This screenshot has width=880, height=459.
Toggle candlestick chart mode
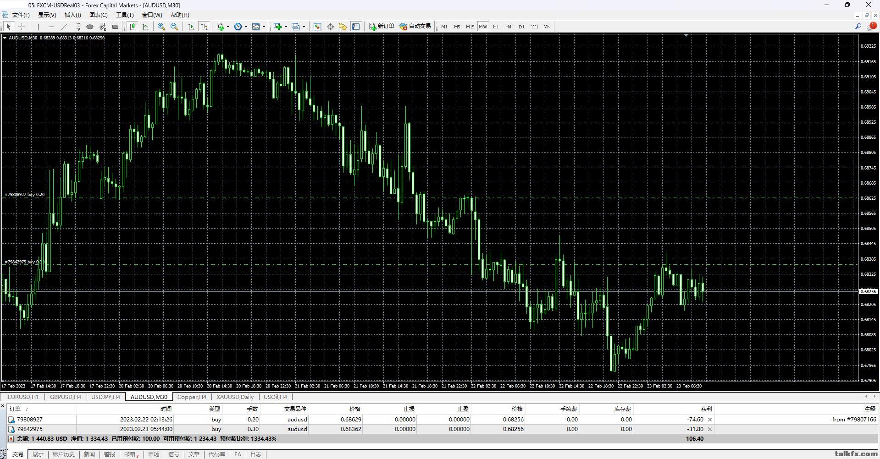[x=133, y=27]
